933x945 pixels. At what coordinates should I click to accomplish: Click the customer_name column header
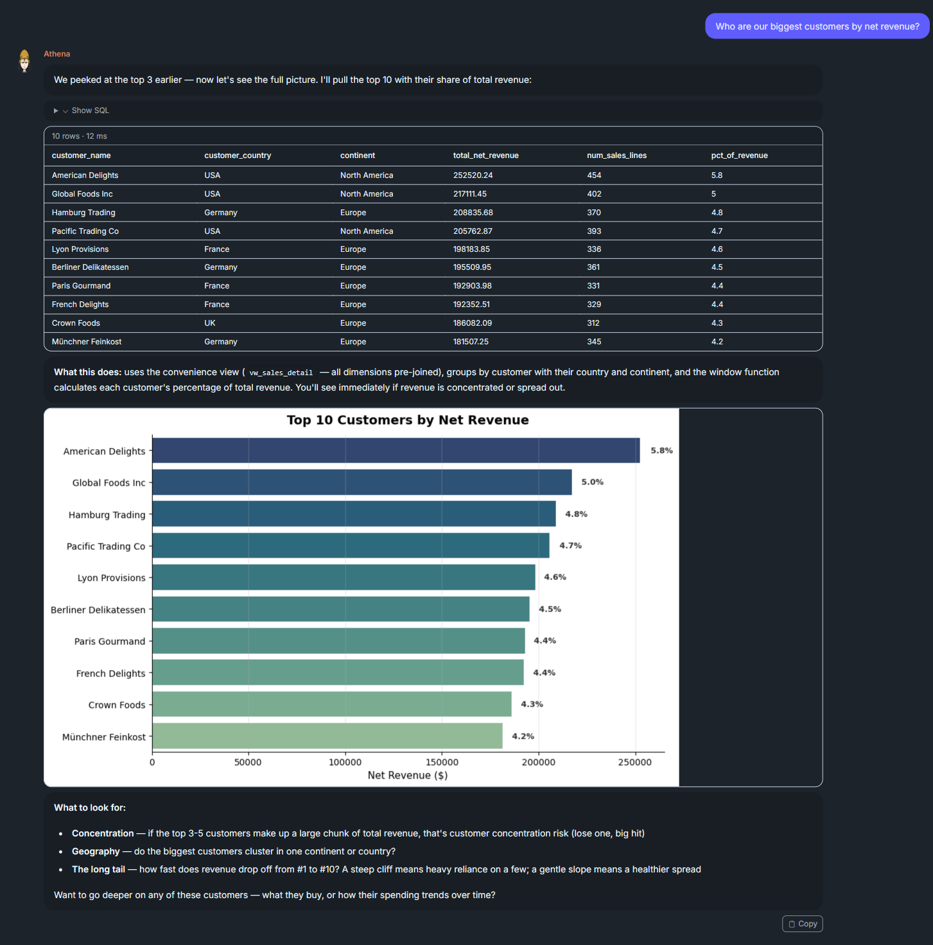pyautogui.click(x=82, y=155)
